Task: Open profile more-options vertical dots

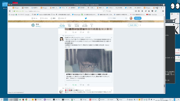Action: pos(140,25)
